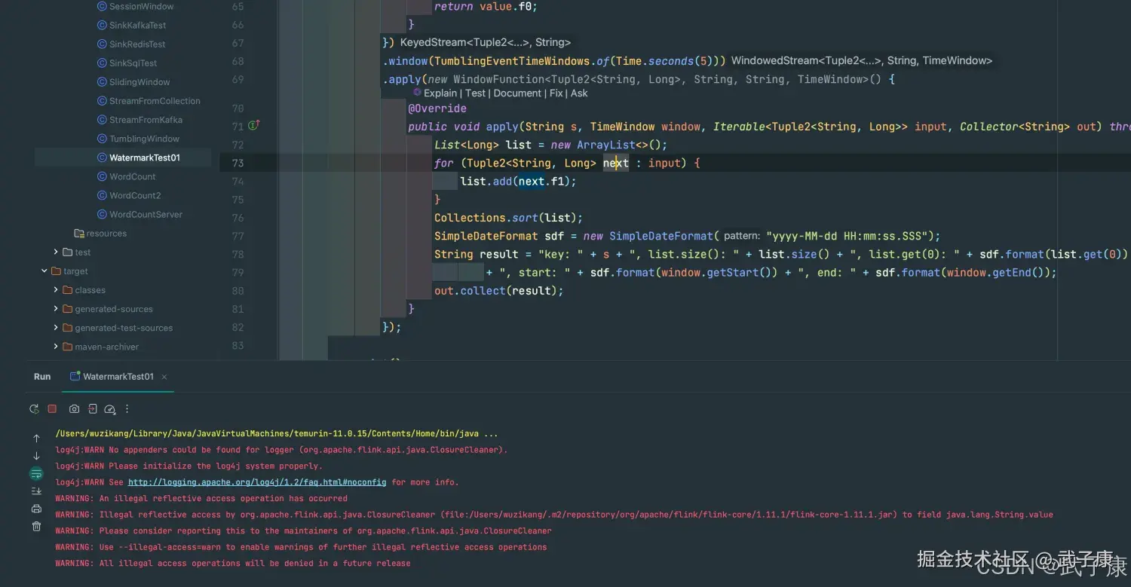Open WordCountServer class in project tree

146,214
